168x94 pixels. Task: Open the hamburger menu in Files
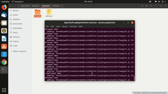151,6
